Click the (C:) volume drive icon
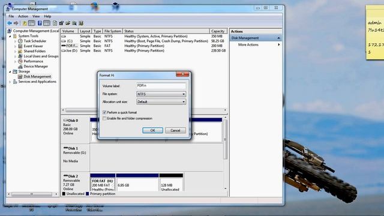 pyautogui.click(x=64, y=41)
